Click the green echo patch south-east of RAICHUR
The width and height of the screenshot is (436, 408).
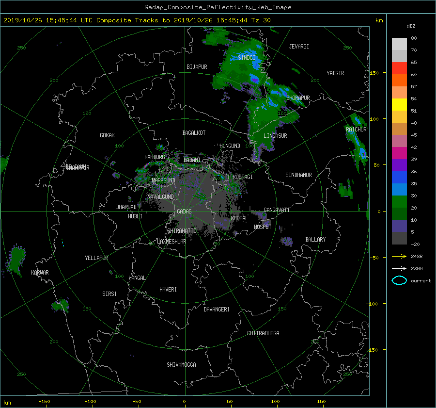point(345,190)
